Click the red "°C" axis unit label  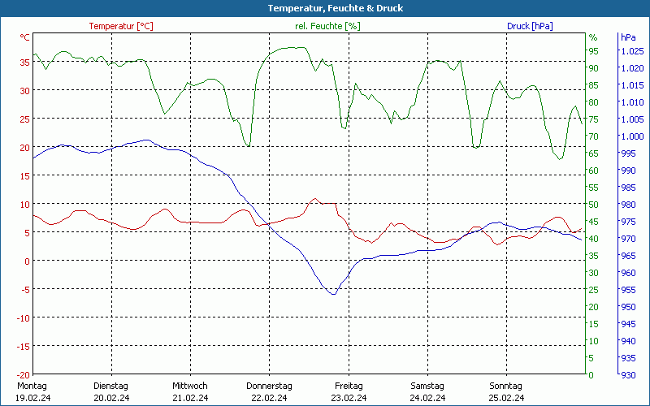click(x=25, y=37)
